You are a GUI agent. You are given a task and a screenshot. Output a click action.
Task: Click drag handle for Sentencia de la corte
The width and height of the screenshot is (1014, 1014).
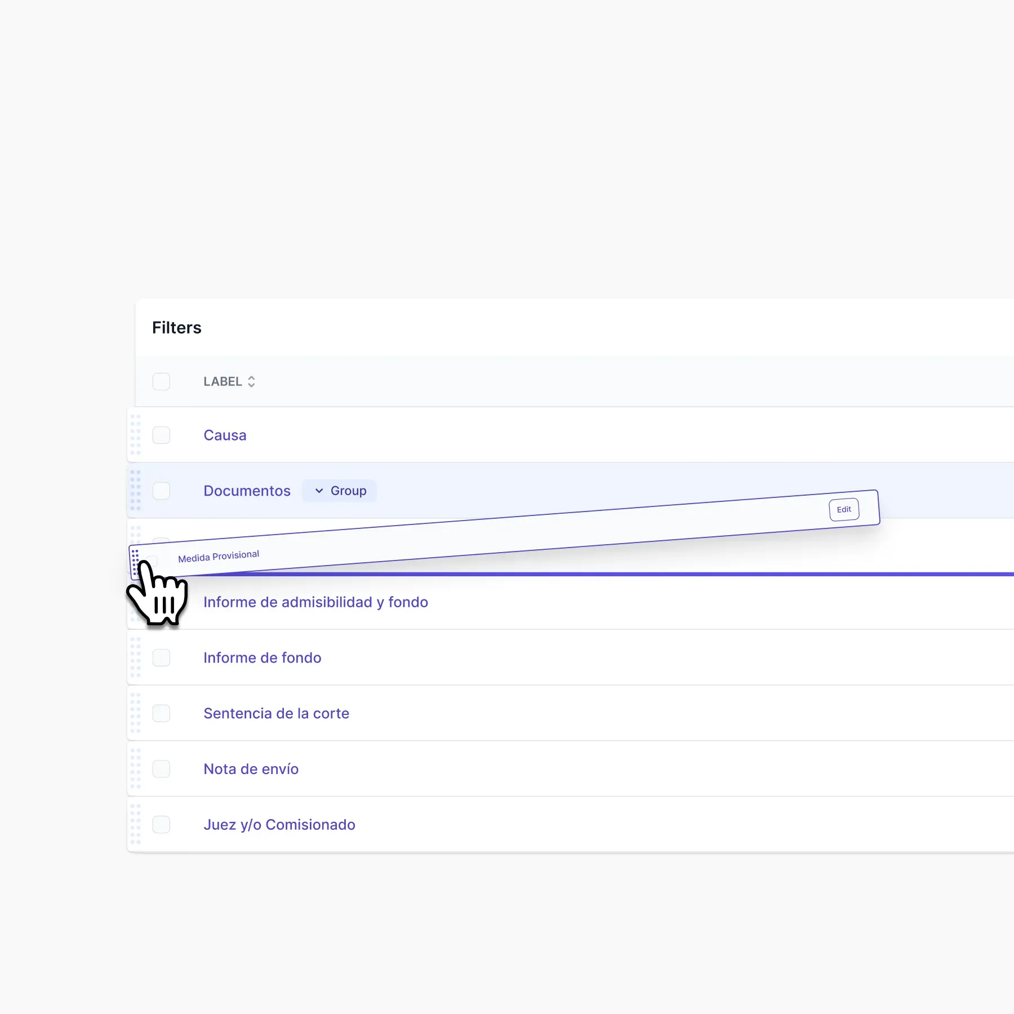135,713
